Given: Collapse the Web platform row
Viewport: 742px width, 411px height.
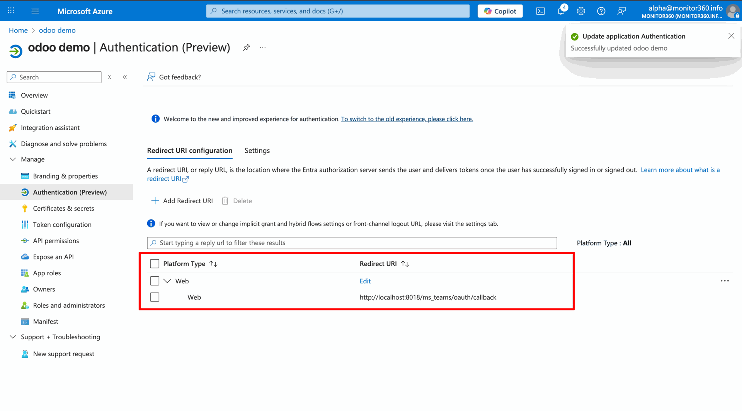Looking at the screenshot, I should click(x=167, y=281).
